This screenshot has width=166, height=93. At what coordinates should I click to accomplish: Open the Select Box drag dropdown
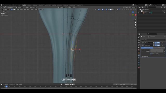coord(33,7)
